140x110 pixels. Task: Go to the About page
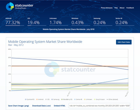[122, 8]
